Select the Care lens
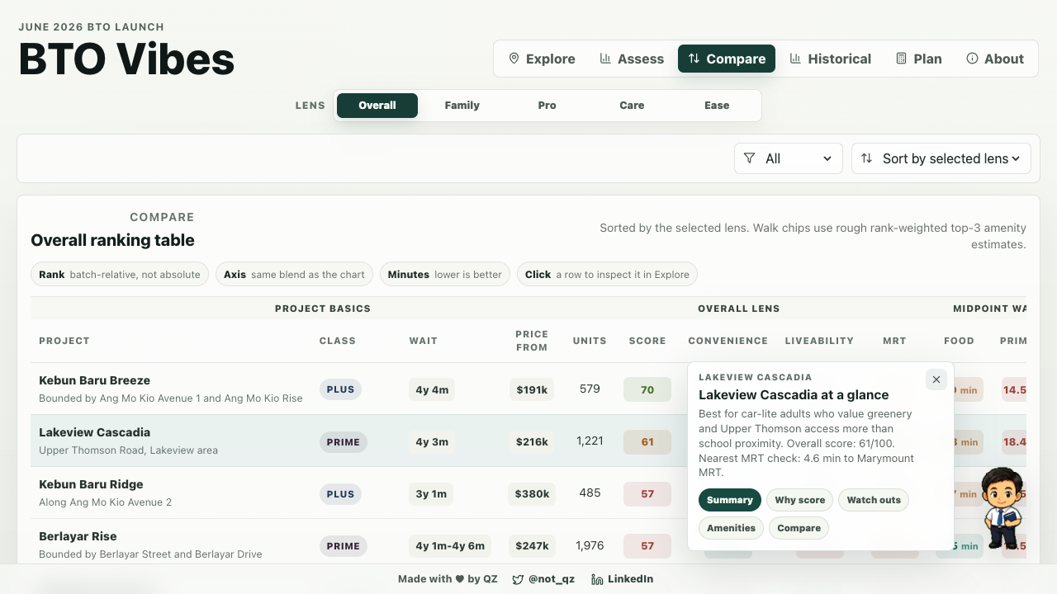 click(632, 106)
